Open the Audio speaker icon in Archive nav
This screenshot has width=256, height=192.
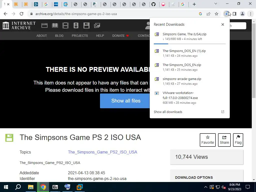click(76, 25)
